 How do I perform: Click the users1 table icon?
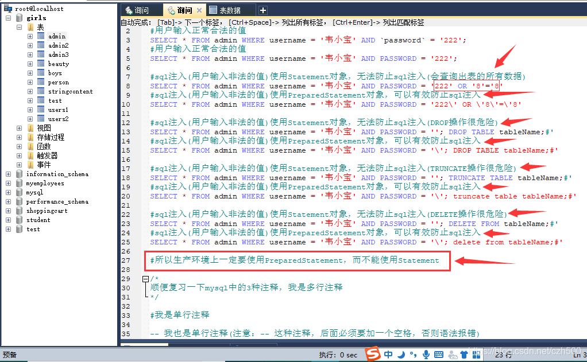coord(41,110)
